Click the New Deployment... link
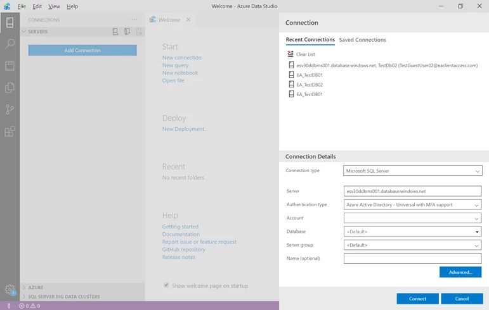Viewport: 489px width, 310px height. point(185,129)
